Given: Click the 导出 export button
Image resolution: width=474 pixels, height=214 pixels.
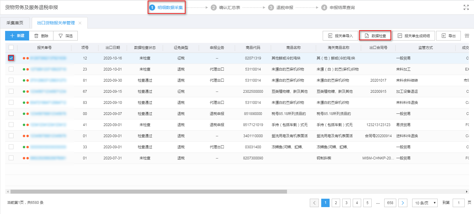Looking at the screenshot, I should (x=448, y=36).
